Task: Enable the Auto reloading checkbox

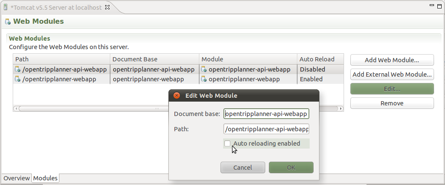Action: click(227, 144)
